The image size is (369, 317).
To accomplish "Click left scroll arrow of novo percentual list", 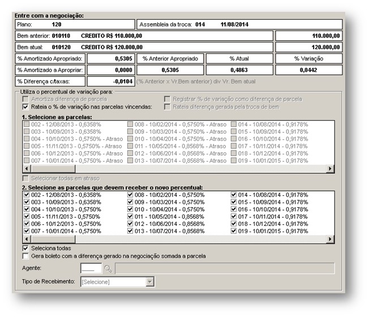I will (27, 239).
